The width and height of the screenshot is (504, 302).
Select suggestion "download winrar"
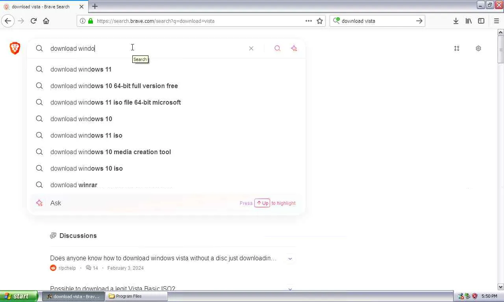(166, 185)
